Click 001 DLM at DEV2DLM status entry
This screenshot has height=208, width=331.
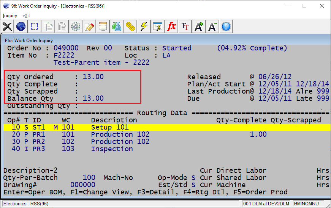[266, 203]
